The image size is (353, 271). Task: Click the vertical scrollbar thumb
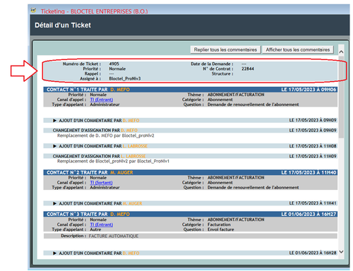tap(341, 97)
